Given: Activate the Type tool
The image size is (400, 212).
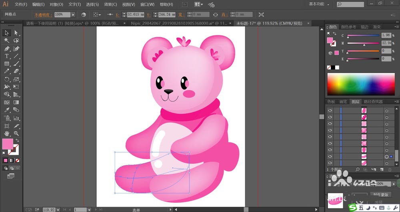Looking at the screenshot, I should [7, 56].
